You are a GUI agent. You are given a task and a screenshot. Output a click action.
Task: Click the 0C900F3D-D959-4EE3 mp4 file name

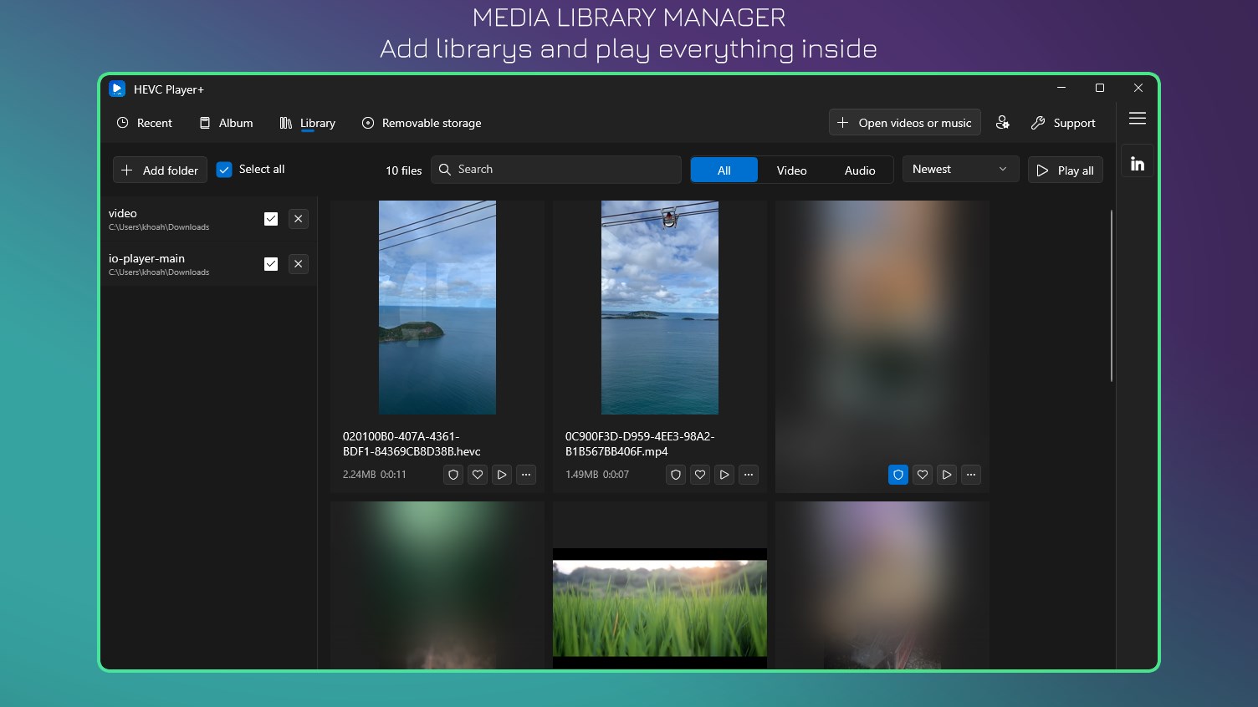[x=640, y=444]
